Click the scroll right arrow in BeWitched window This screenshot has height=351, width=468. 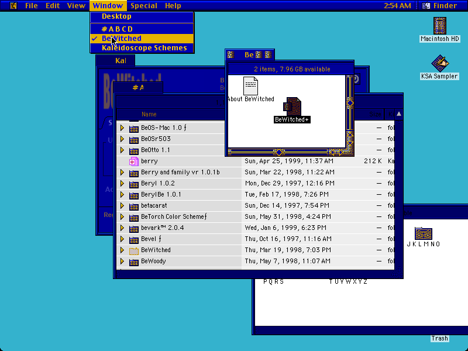(340, 152)
